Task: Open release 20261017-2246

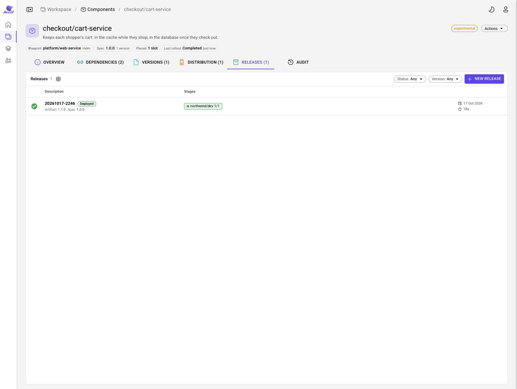Action: [60, 103]
